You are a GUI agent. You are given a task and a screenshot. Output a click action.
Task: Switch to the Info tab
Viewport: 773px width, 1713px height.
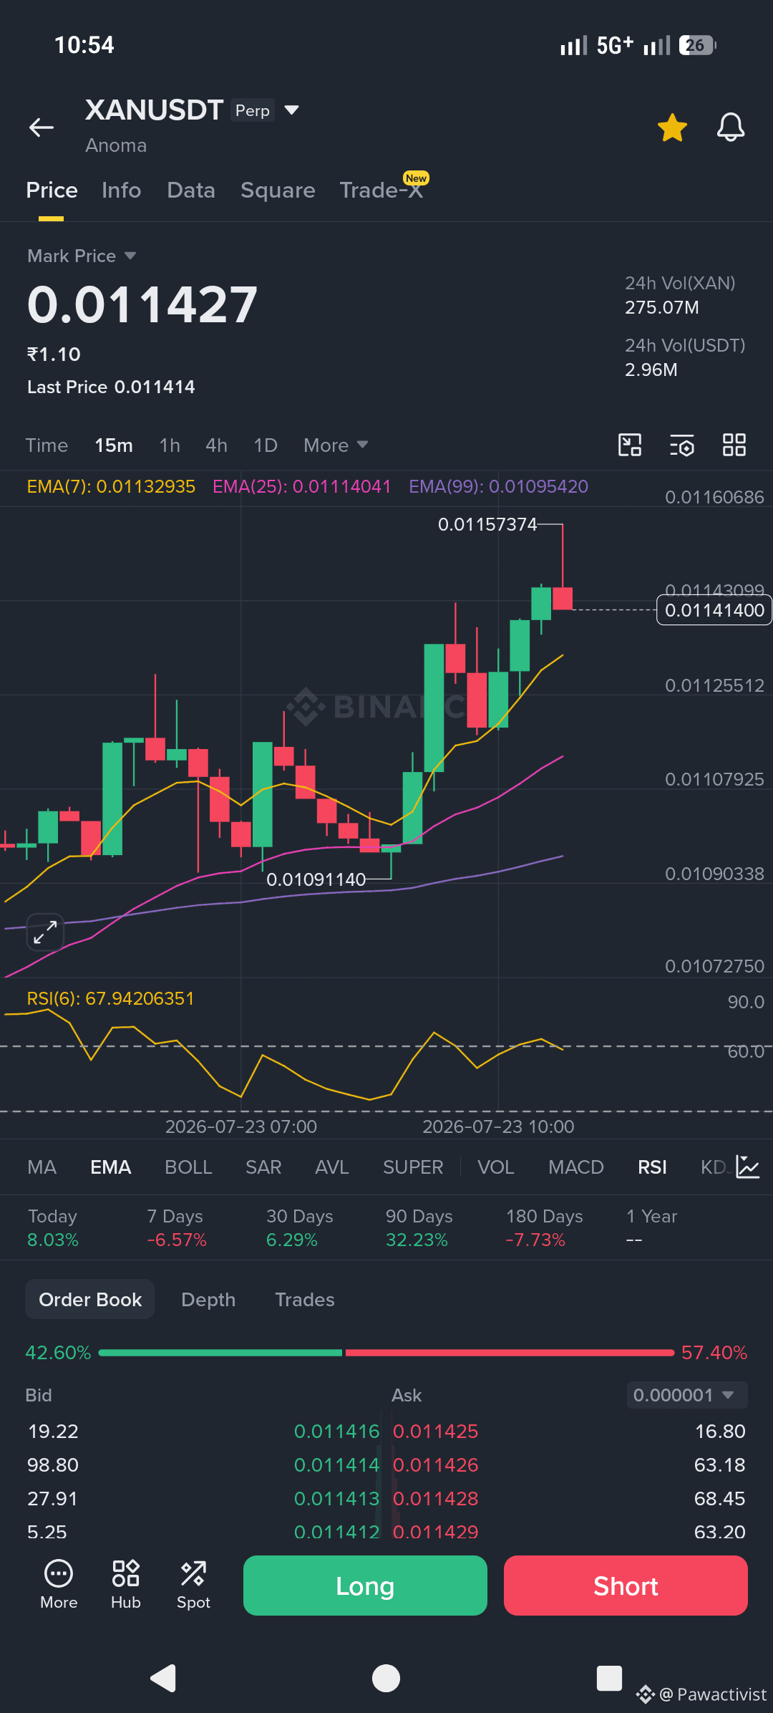click(x=121, y=190)
